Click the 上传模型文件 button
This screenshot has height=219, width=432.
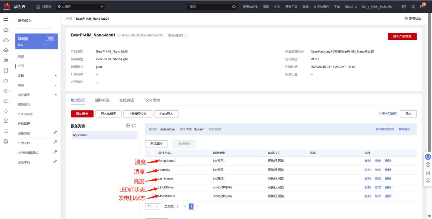coord(138,114)
